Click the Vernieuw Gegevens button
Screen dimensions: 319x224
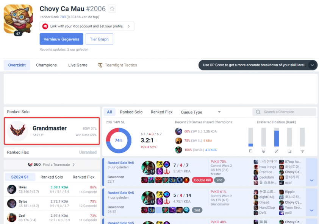[x=61, y=39]
